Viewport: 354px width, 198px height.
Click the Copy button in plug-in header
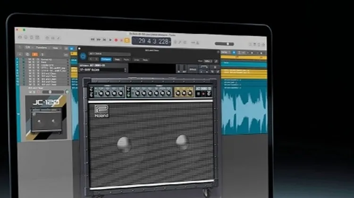pos(117,59)
